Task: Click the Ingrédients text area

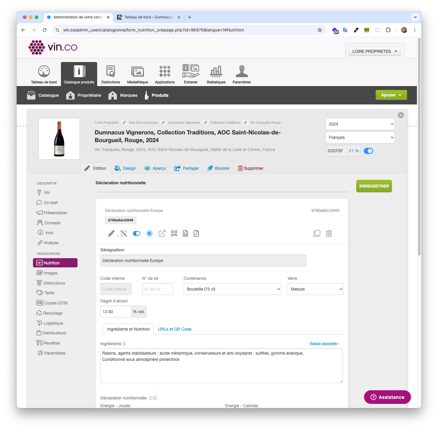Action: tap(222, 366)
